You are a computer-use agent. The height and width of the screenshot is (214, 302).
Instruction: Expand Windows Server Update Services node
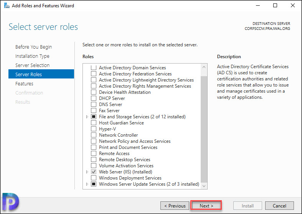(x=87, y=184)
